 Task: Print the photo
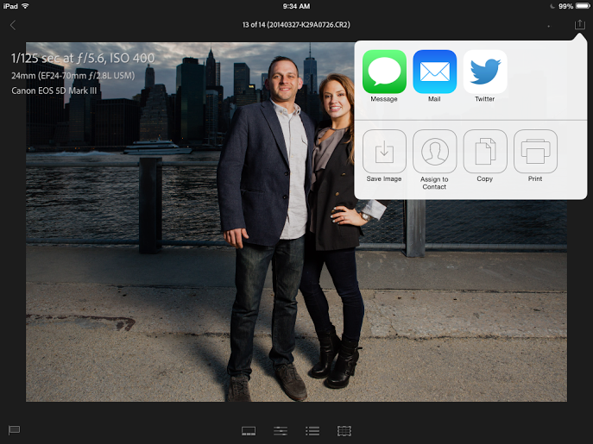click(x=535, y=151)
